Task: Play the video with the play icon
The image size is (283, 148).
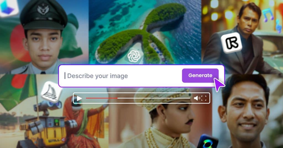Action: pyautogui.click(x=79, y=98)
